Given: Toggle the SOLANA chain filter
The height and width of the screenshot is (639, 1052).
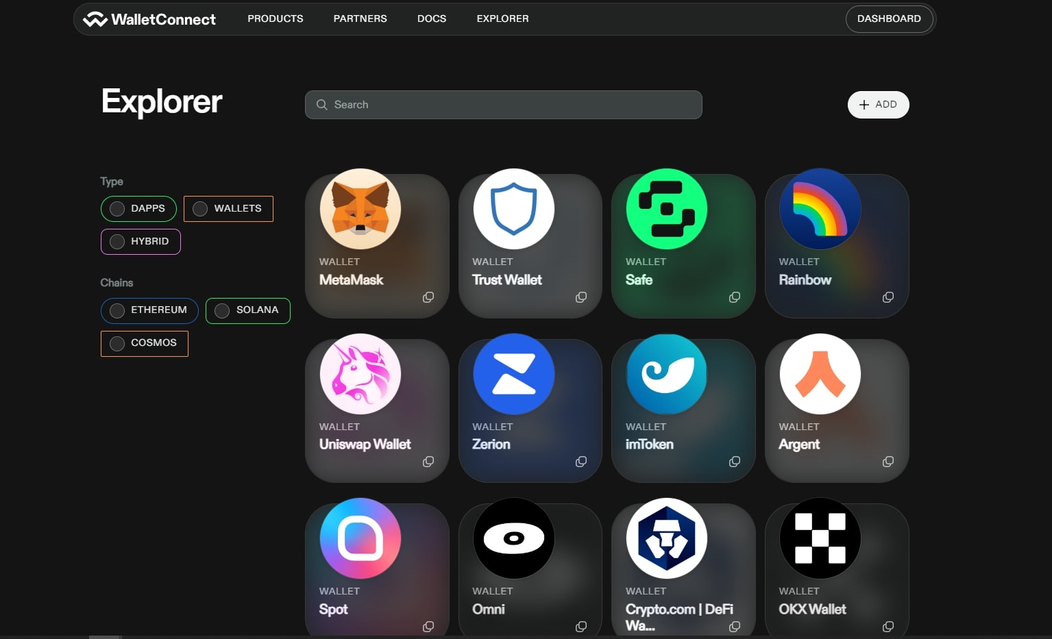Looking at the screenshot, I should point(248,310).
